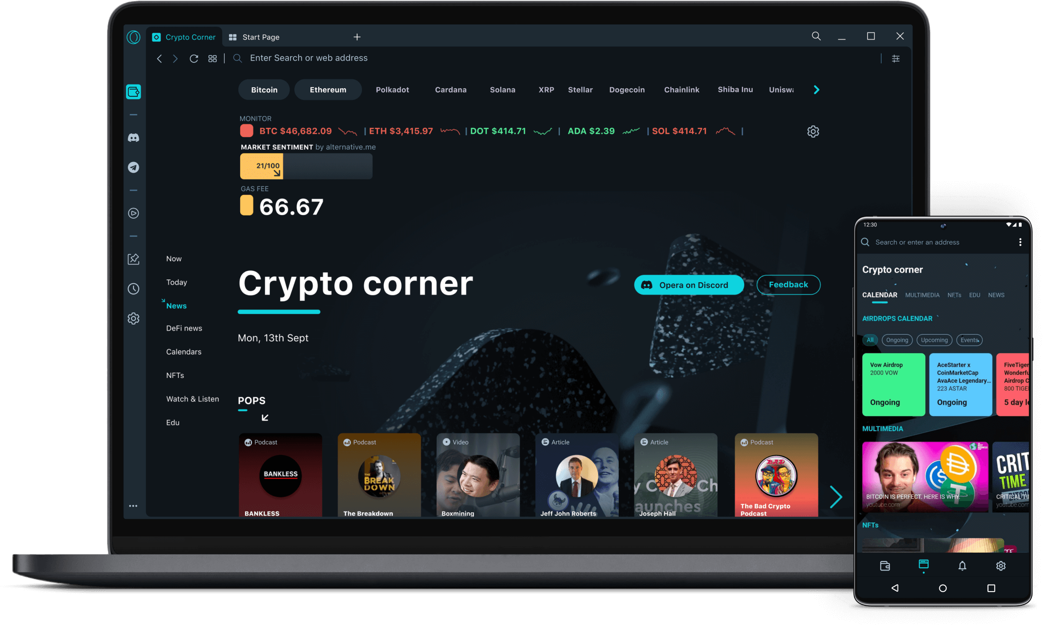Click the next arrow for podcast carousel
1055x640 pixels.
pyautogui.click(x=834, y=497)
